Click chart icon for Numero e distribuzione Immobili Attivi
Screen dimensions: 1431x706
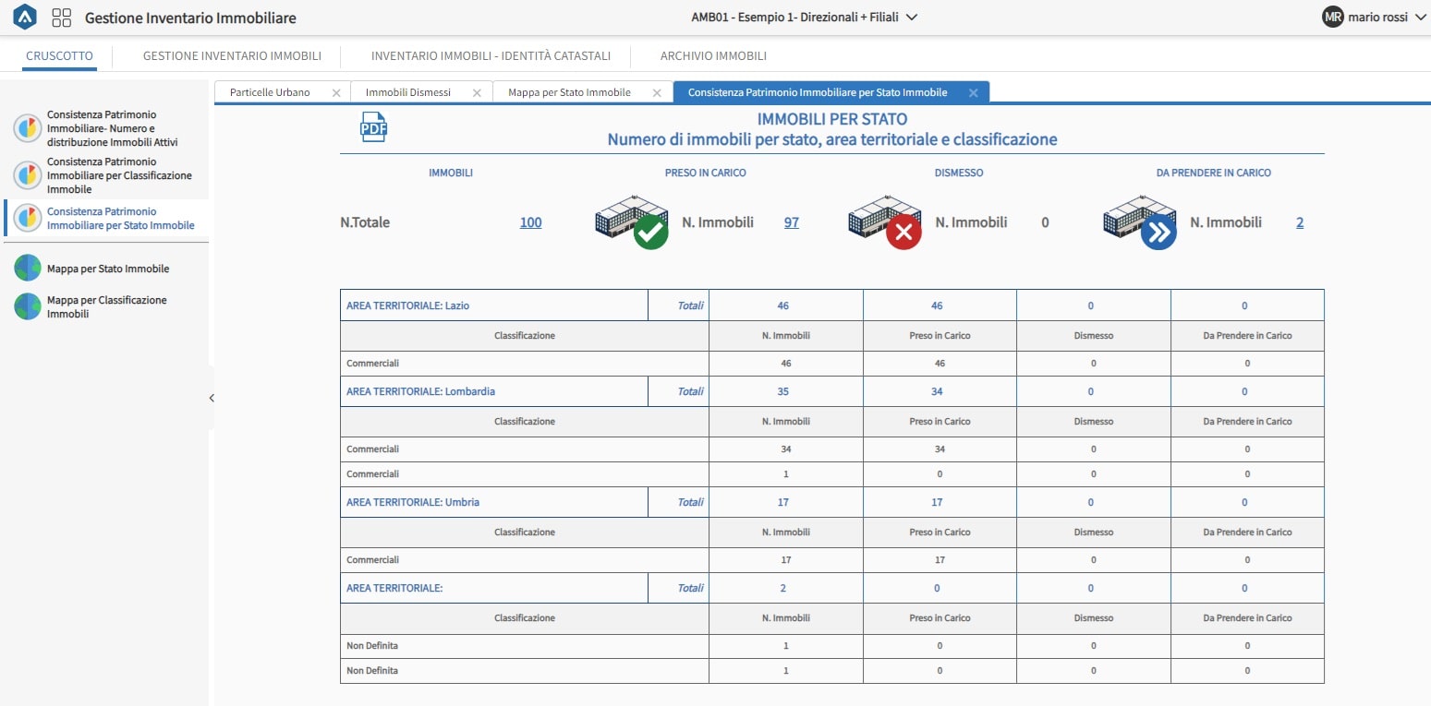click(x=28, y=129)
